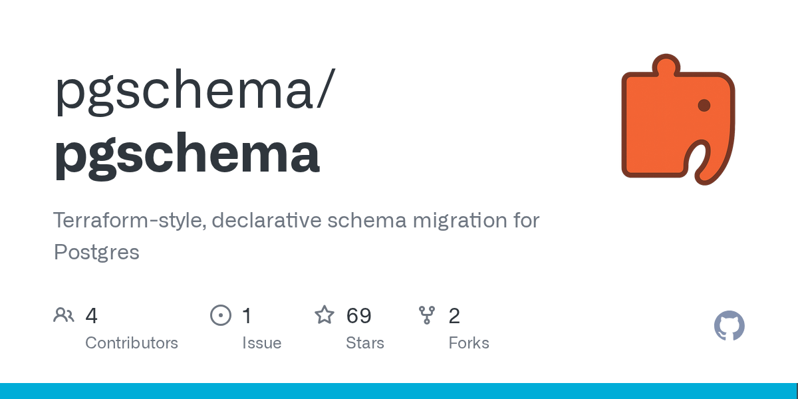Click the orange elephant puzzle logo
Image resolution: width=798 pixels, height=399 pixels.
pos(678,120)
